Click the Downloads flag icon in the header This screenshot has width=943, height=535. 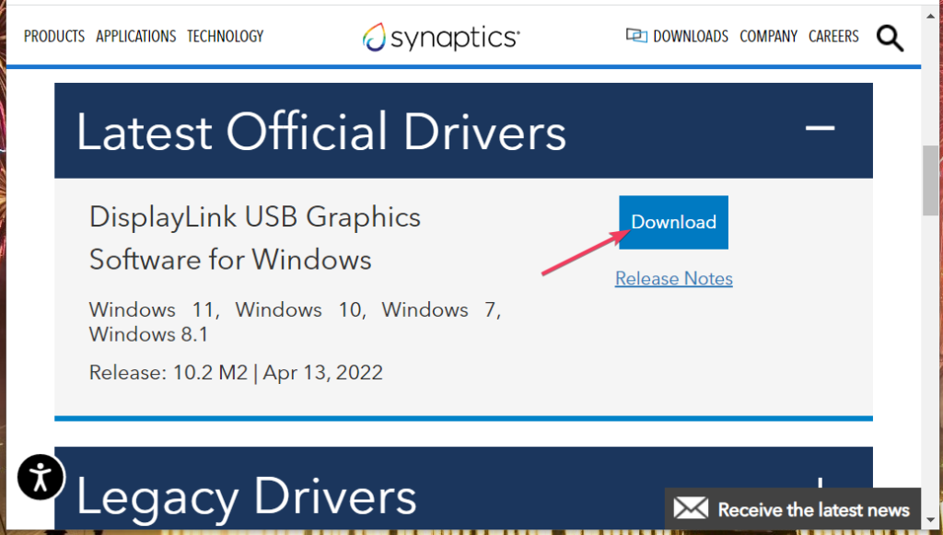coord(635,34)
